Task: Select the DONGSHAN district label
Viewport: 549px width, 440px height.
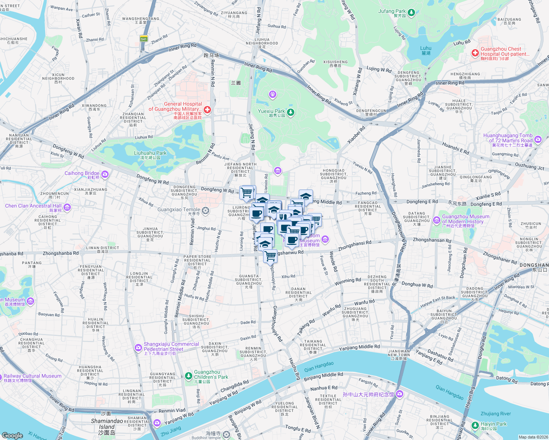Action: [534, 267]
